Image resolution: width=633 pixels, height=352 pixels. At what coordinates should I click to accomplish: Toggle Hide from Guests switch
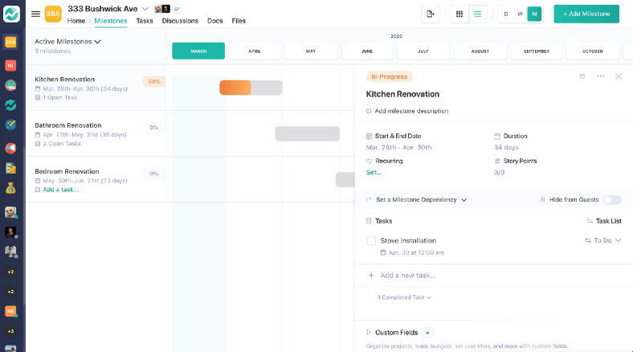click(612, 200)
